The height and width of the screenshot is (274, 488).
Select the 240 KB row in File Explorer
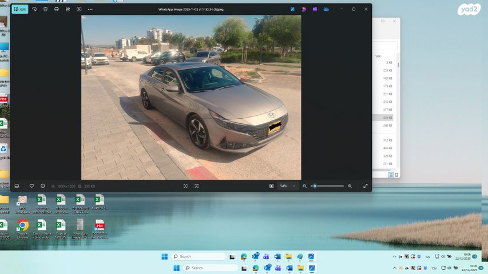[x=383, y=126]
